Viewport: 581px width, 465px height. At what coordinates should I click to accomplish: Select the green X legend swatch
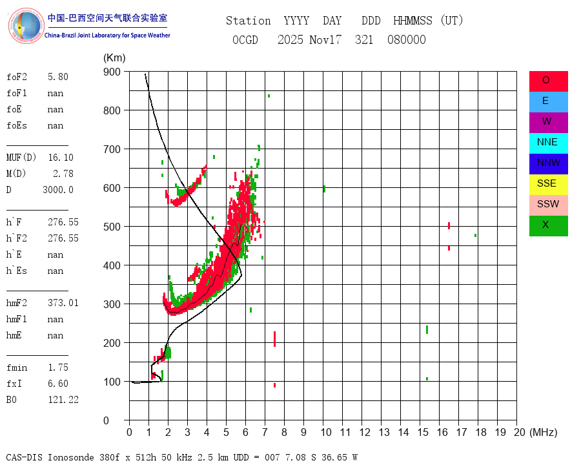pos(548,226)
